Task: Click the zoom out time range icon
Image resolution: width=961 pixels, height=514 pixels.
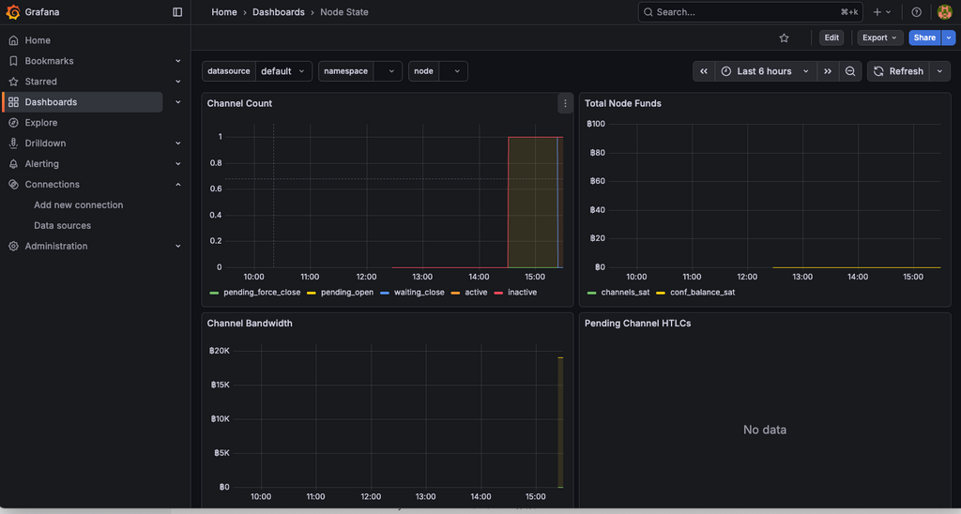Action: [x=850, y=71]
